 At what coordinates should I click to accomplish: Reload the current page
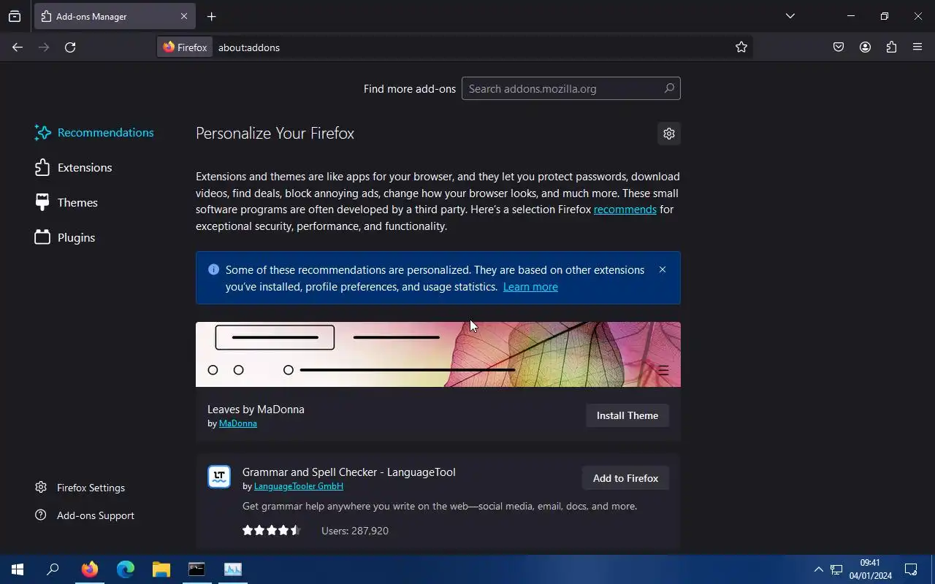click(70, 47)
